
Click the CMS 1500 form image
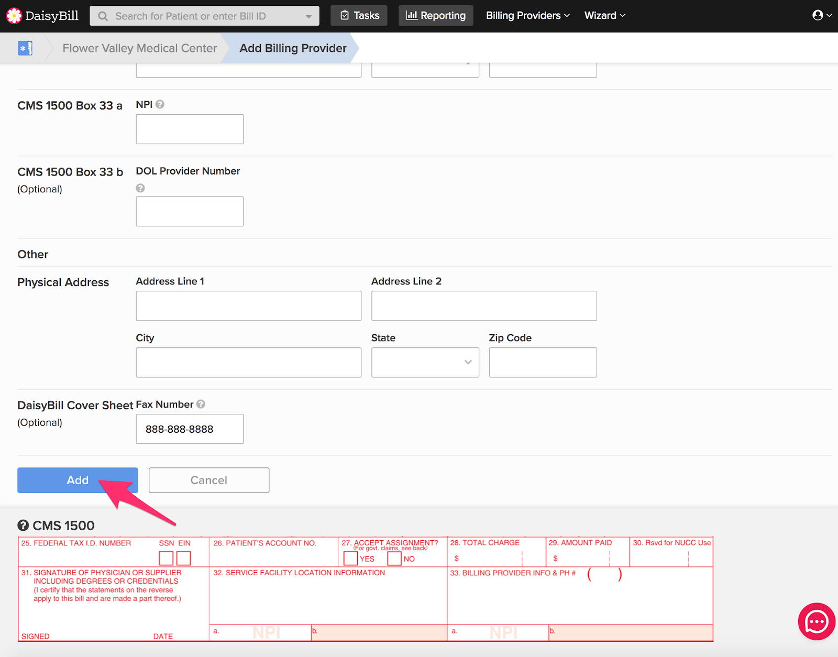pos(366,589)
